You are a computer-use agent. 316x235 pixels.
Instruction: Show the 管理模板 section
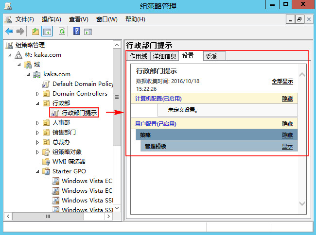tap(287, 146)
